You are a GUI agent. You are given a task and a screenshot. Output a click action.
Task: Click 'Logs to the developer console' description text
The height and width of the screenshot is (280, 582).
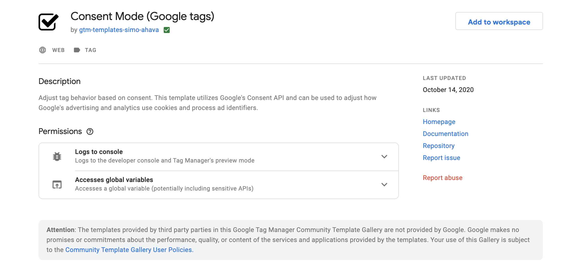165,160
